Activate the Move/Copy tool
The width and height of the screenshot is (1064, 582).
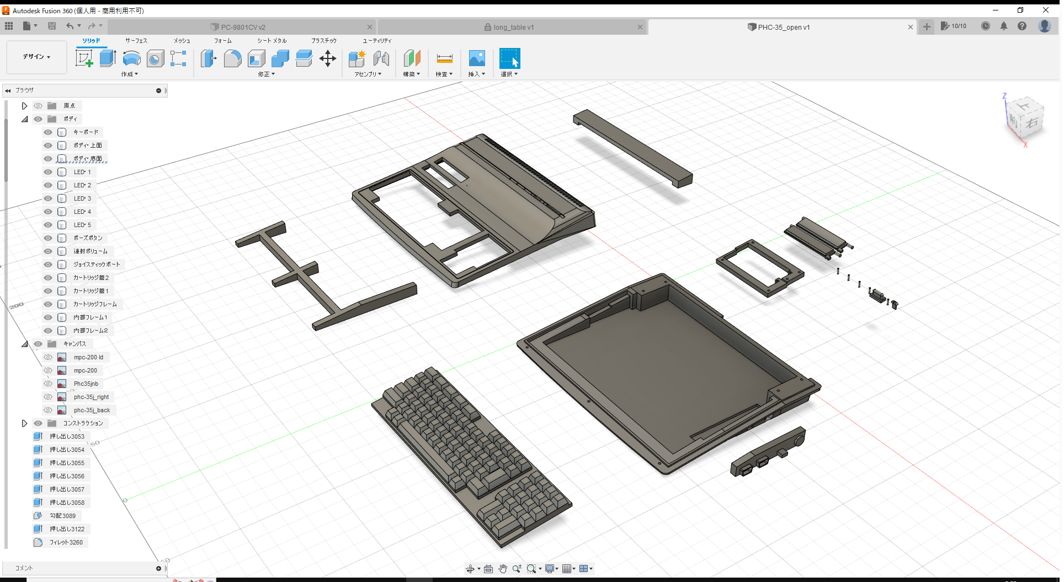click(x=328, y=58)
